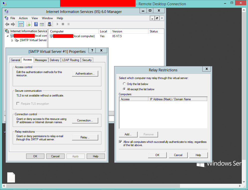Switch to the General tab
Screen dimensions: 248x190
pyautogui.click(x=15, y=60)
